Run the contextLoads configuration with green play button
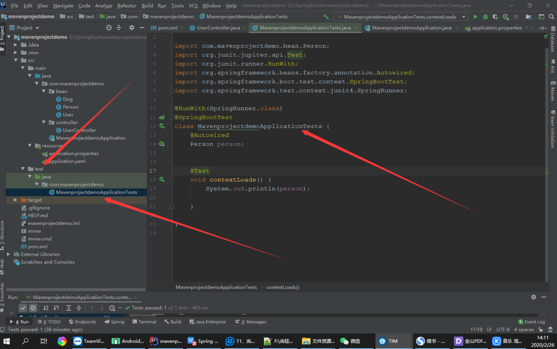 [475, 17]
